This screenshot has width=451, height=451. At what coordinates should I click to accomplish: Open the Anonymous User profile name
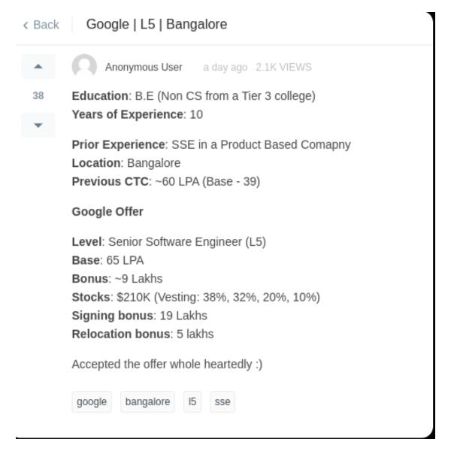[144, 68]
